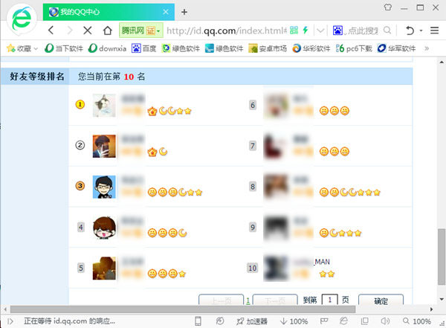Click 加速器 accelerator rocket button
This screenshot has width=446, height=328.
[252, 321]
